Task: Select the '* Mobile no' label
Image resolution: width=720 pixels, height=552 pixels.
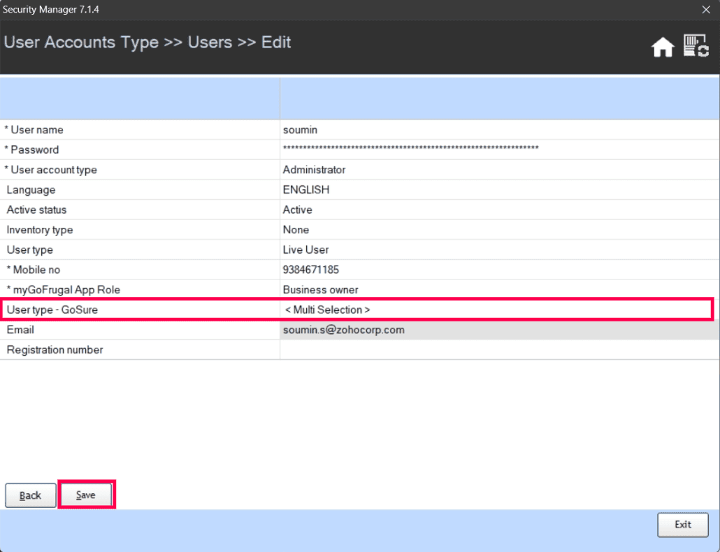Action: coord(33,270)
